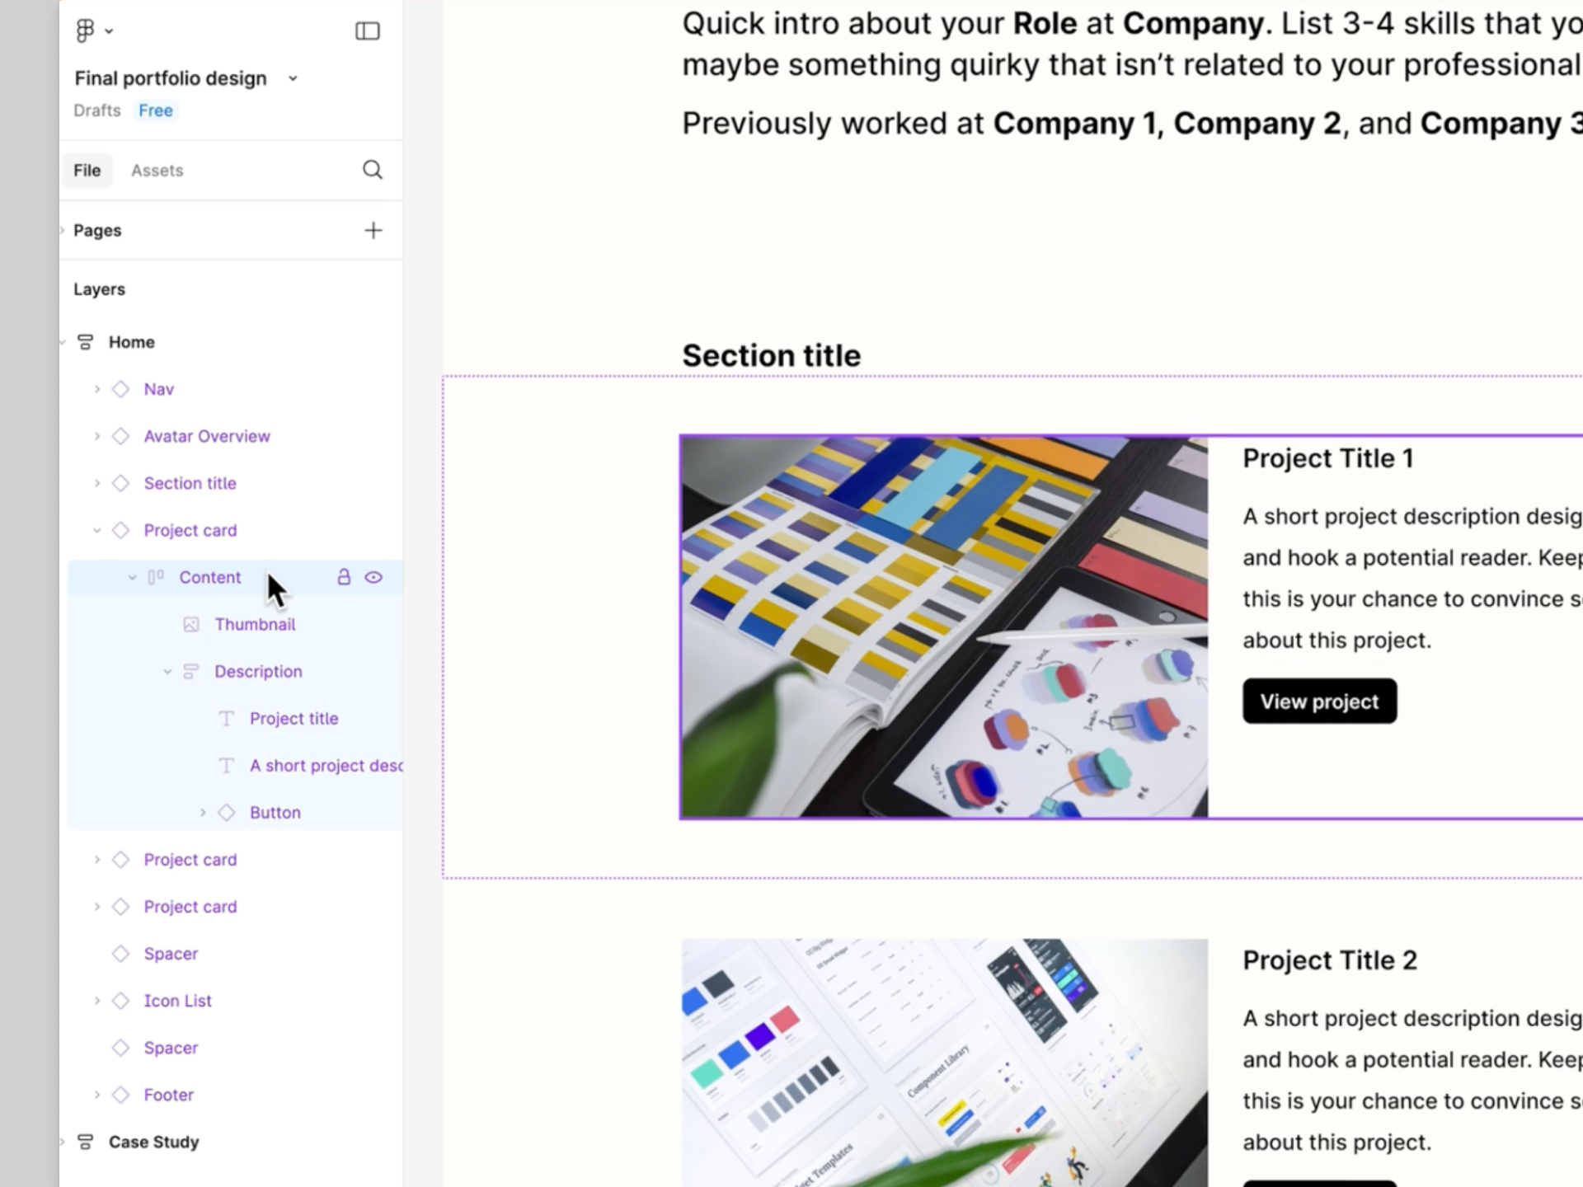
Task: Toggle the sidebar panel layout icon
Action: pos(367,31)
